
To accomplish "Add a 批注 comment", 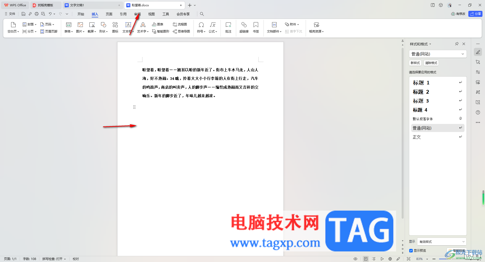I will 228,27.
